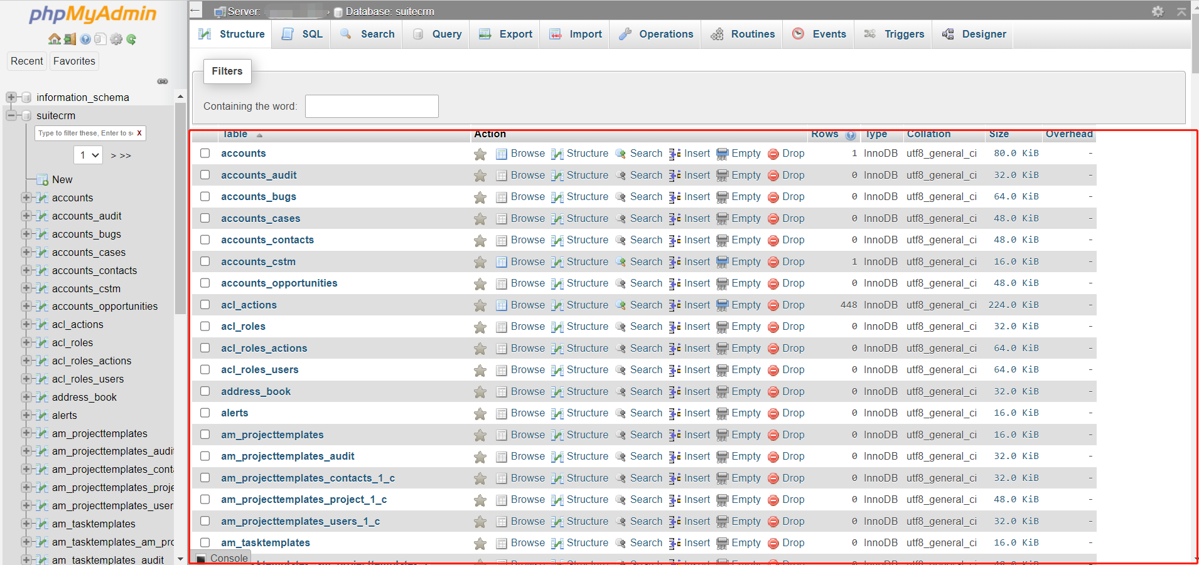Image resolution: width=1199 pixels, height=565 pixels.
Task: Expand accounts_bugs node in tree
Action: tap(26, 234)
